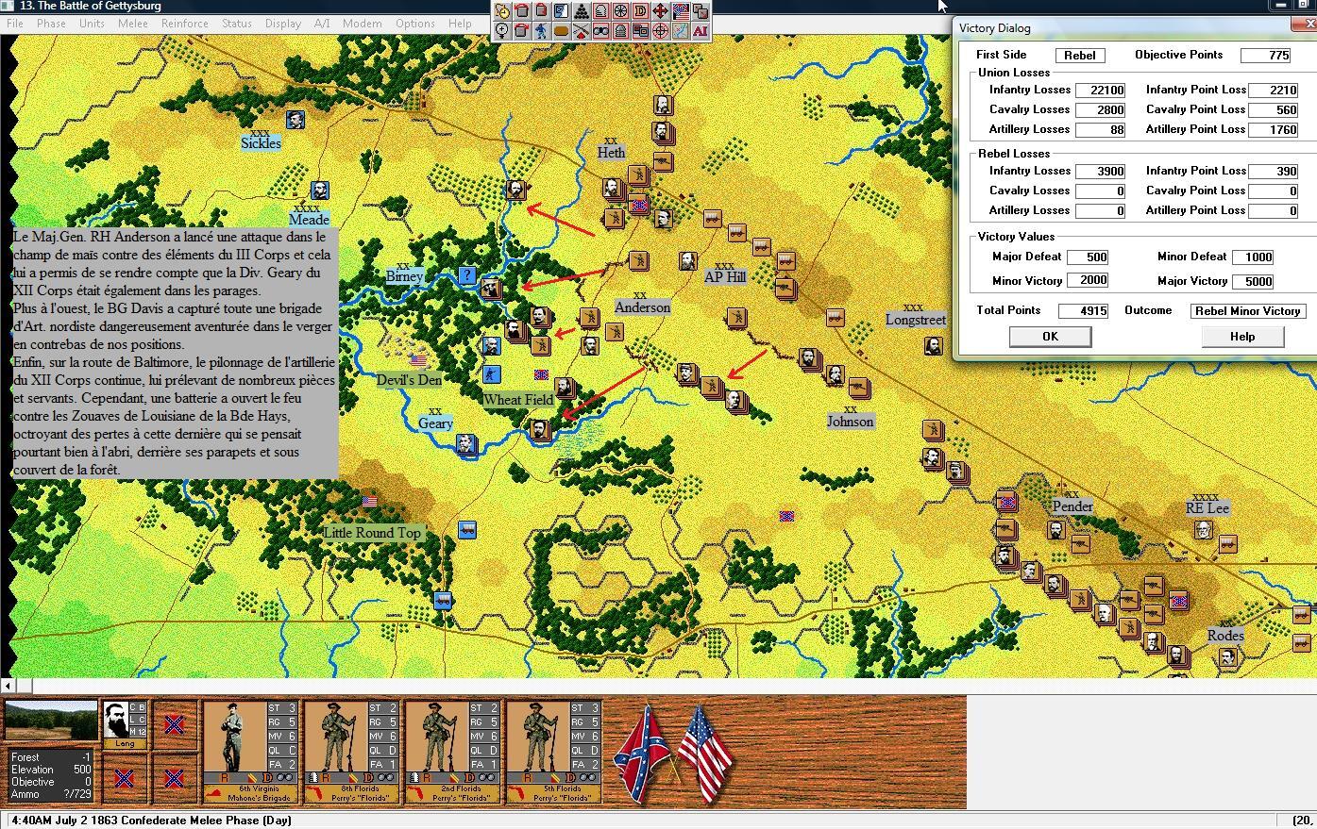The width and height of the screenshot is (1317, 829).
Task: Select the 2nd Florida unit card
Action: [x=453, y=752]
